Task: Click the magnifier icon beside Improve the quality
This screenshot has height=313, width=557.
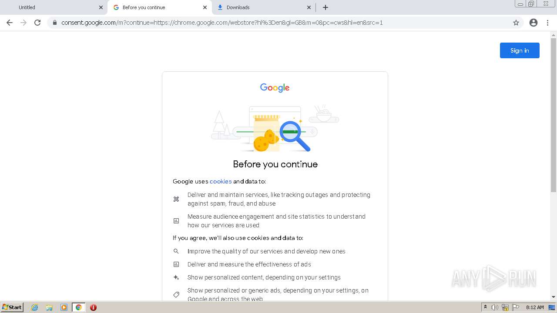Action: tap(176, 251)
